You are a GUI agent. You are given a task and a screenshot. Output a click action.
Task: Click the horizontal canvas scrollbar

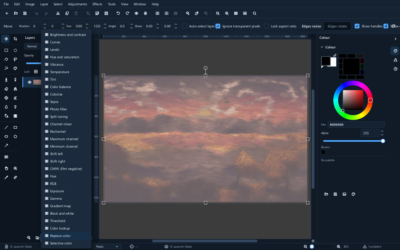click(x=205, y=241)
